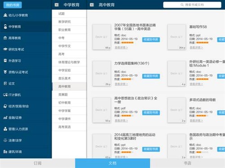Select 高考 subcategory
This screenshot has height=168, width=225.
coord(69,54)
